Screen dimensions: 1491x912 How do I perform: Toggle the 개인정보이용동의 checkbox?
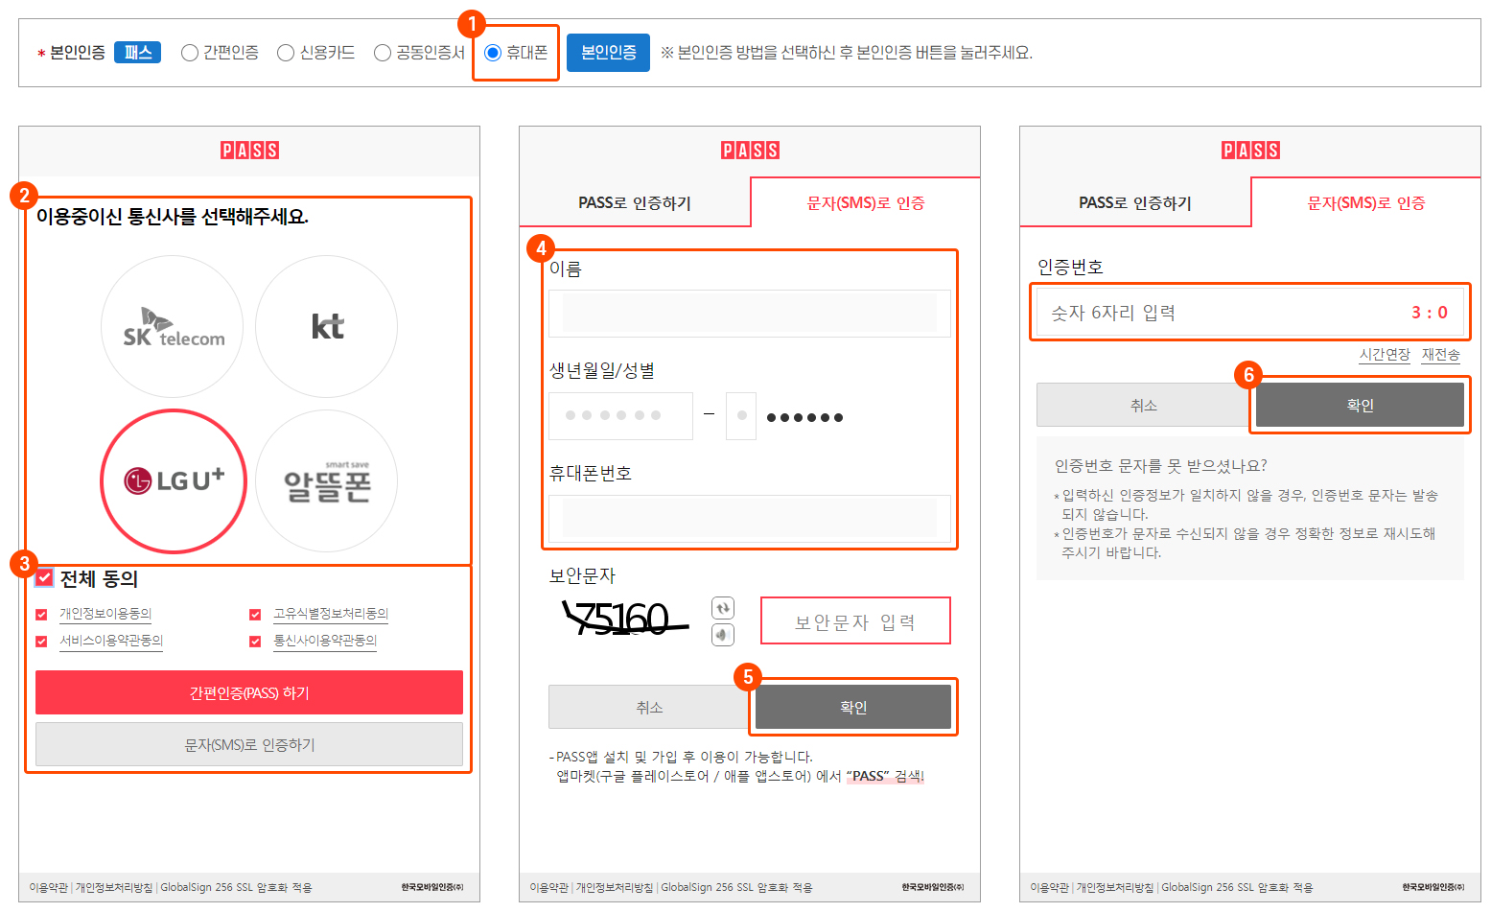(41, 615)
